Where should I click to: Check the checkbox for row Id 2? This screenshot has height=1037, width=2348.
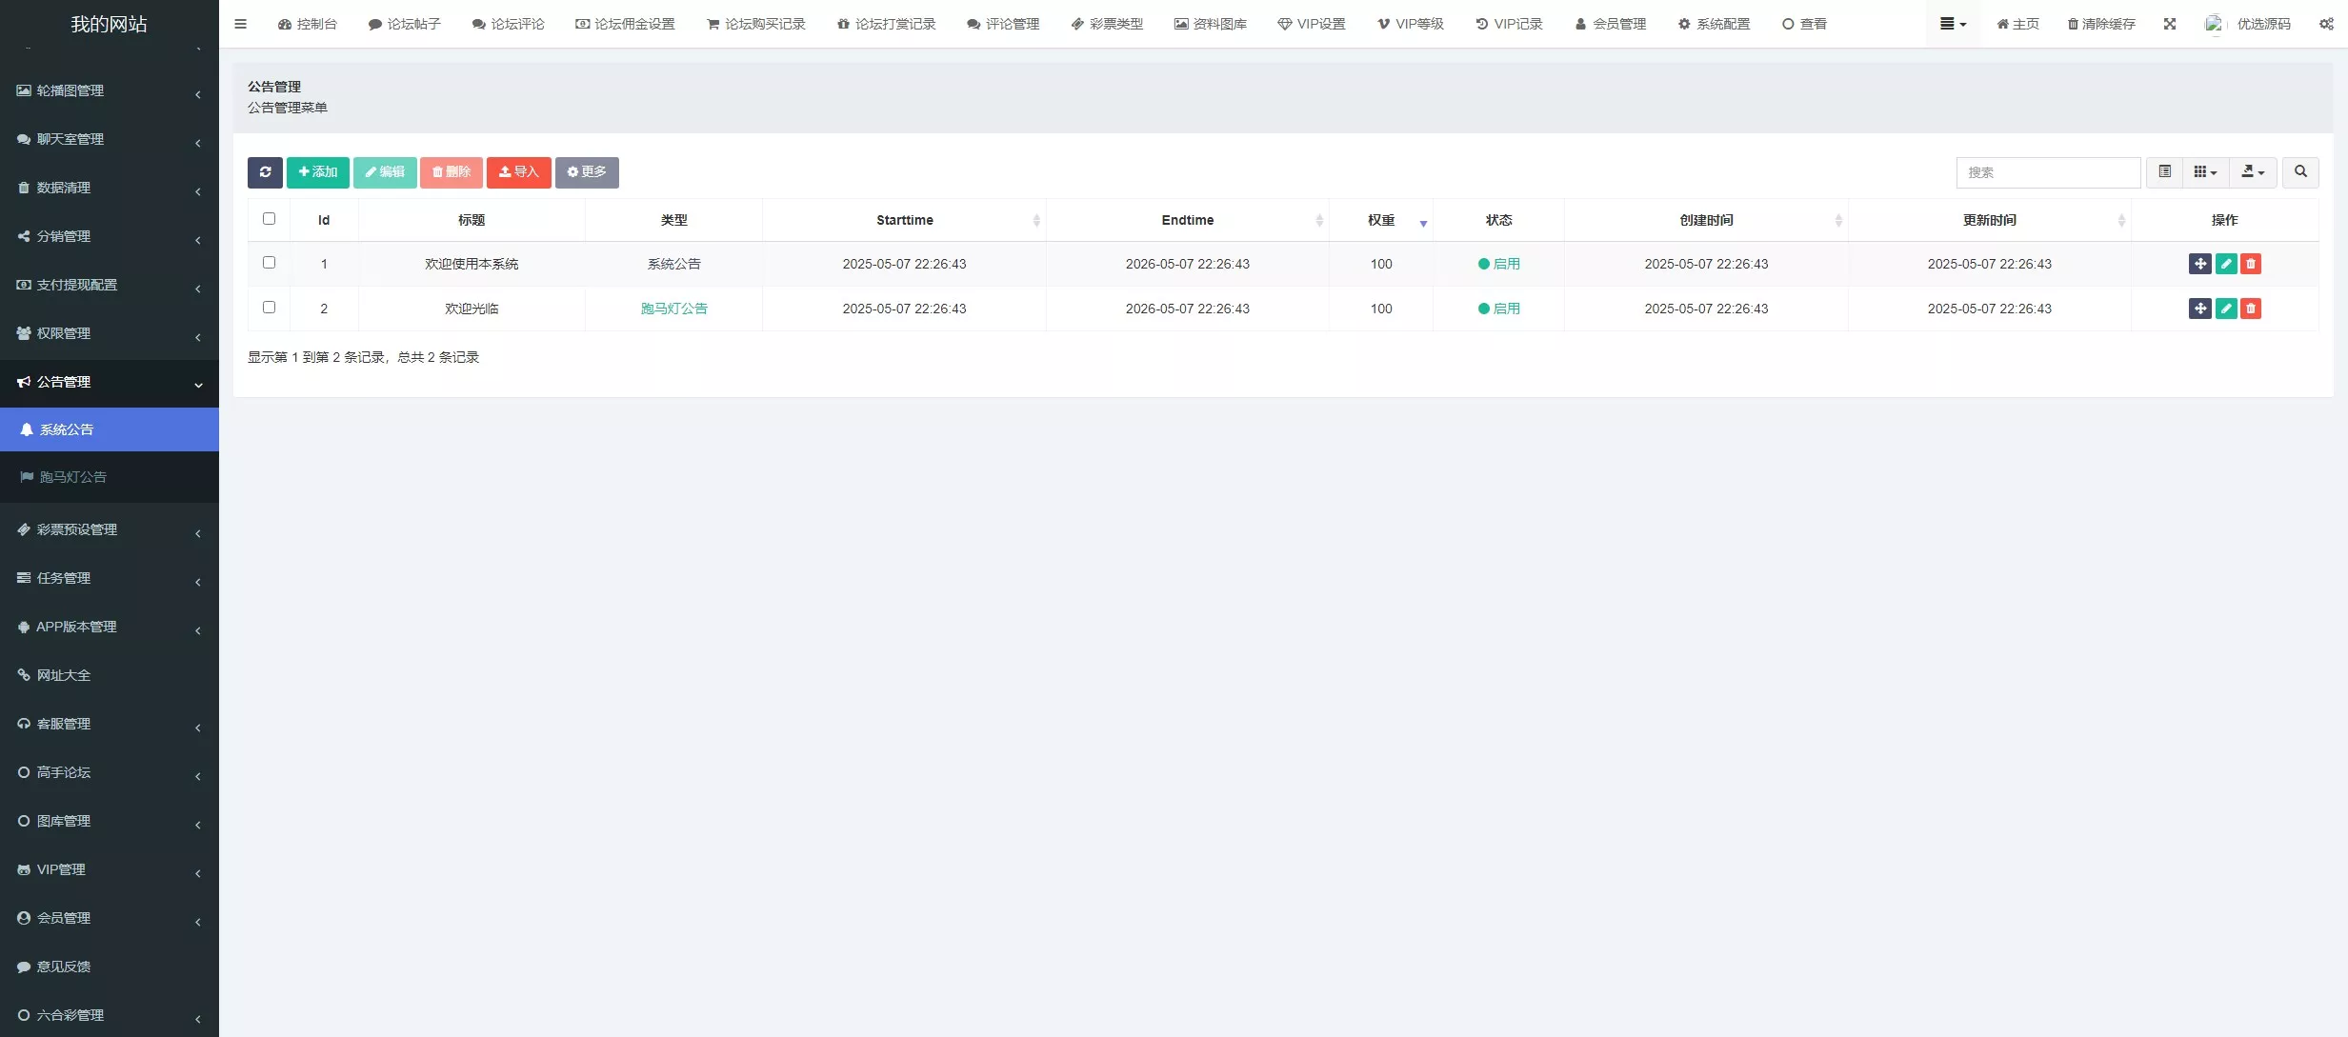pos(269,308)
